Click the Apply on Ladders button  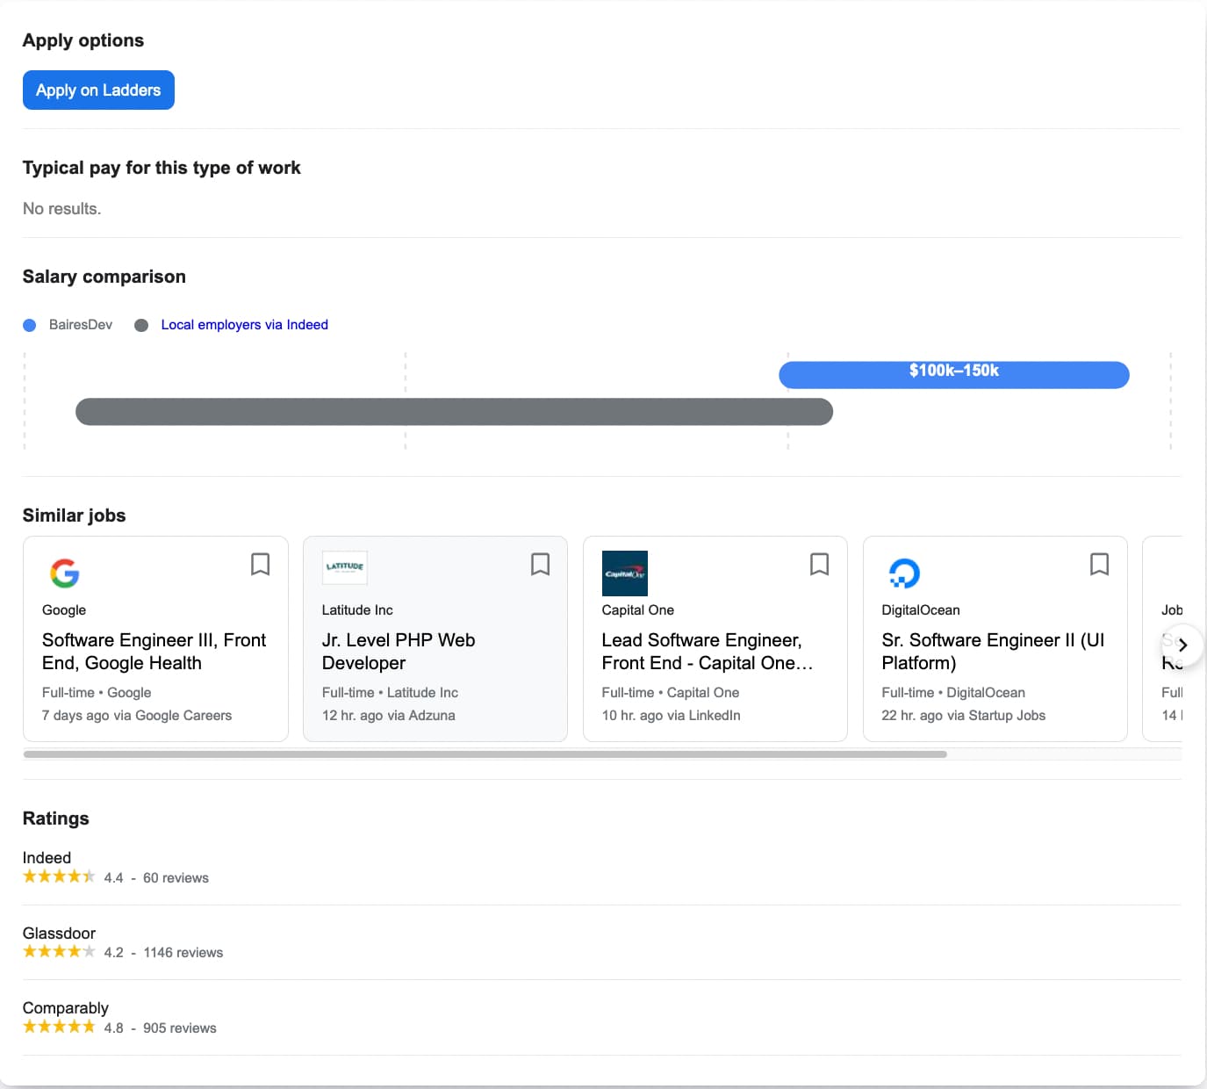point(98,90)
